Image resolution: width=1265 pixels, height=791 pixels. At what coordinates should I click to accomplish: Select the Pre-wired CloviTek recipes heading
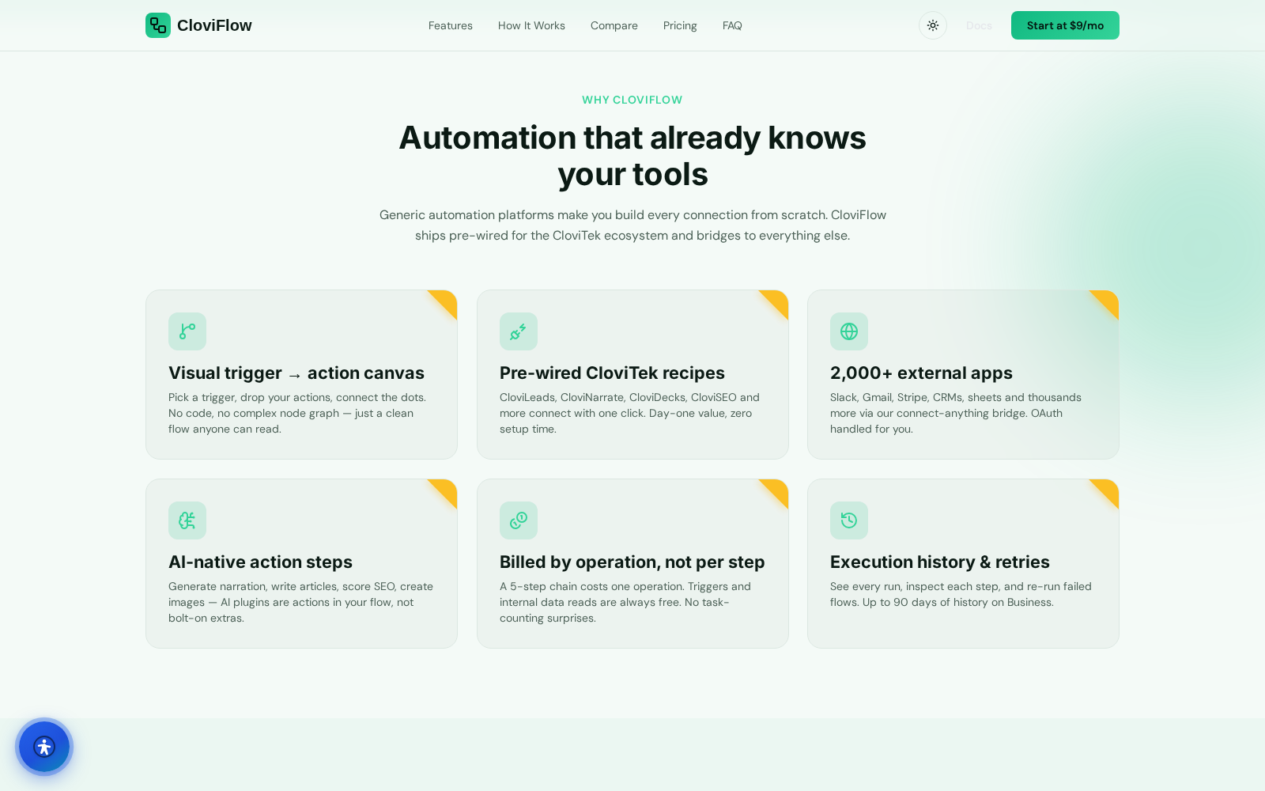(612, 373)
